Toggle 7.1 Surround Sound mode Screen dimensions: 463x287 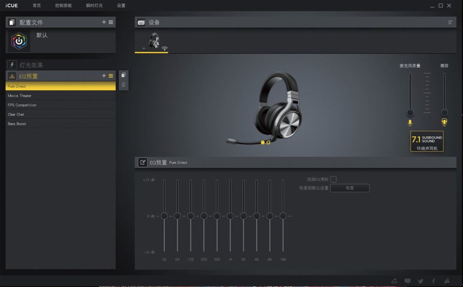point(427,141)
